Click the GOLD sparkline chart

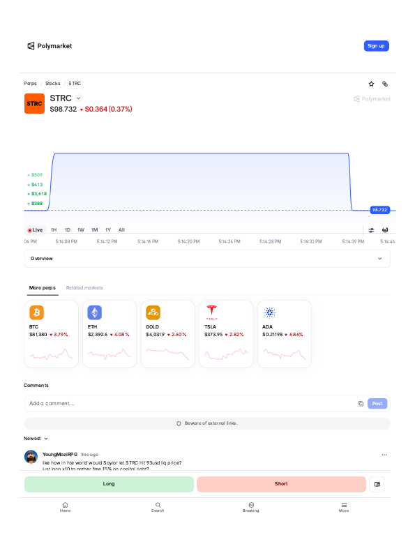coord(168,354)
